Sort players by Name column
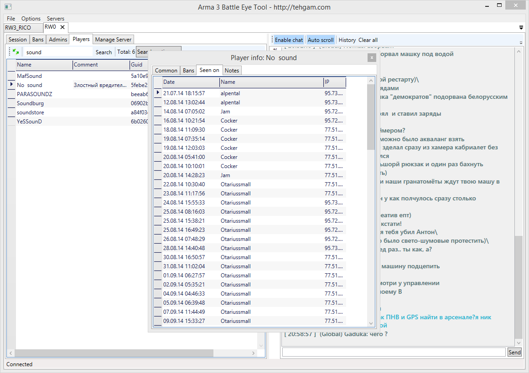 (44, 65)
